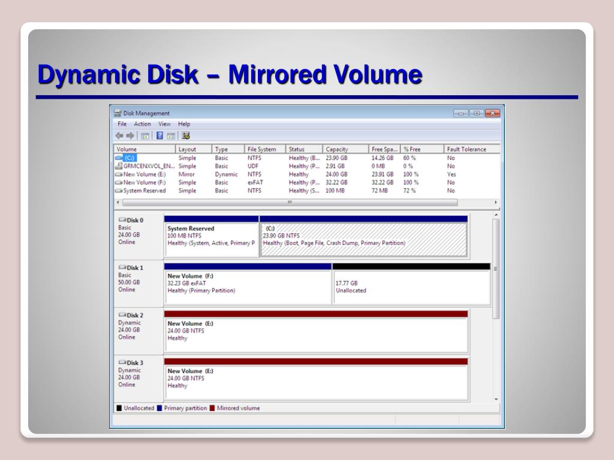Minimize the Disk Management window
Viewport: 614px width, 460px height.
click(x=461, y=113)
